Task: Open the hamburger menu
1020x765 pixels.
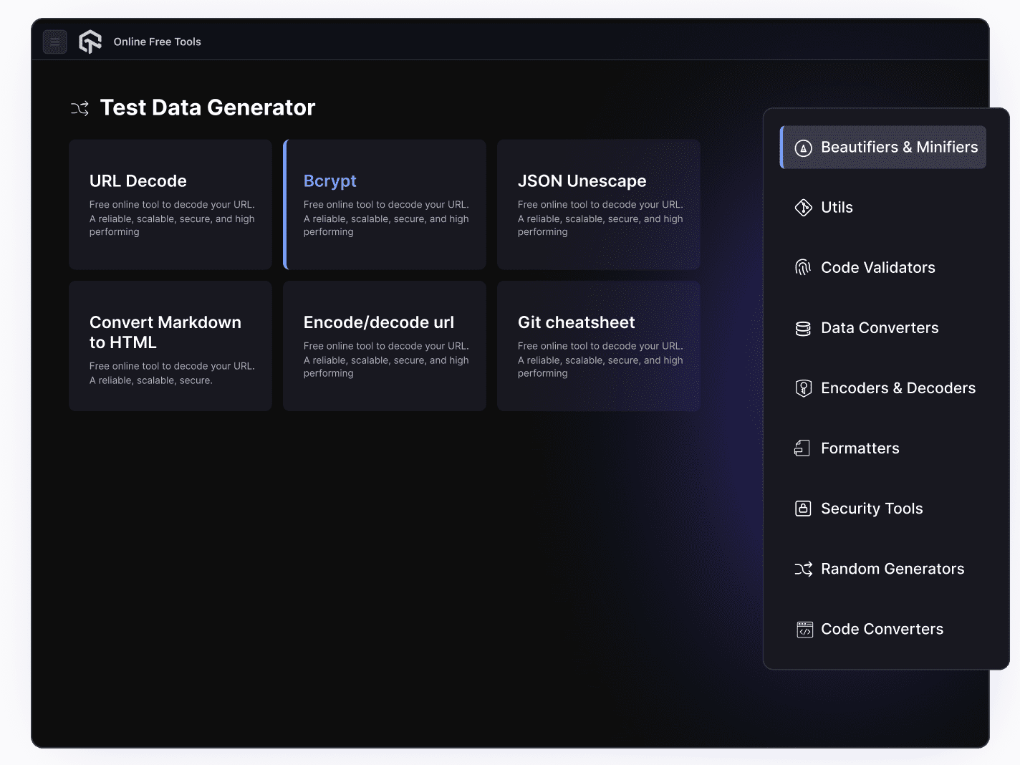Action: click(55, 42)
